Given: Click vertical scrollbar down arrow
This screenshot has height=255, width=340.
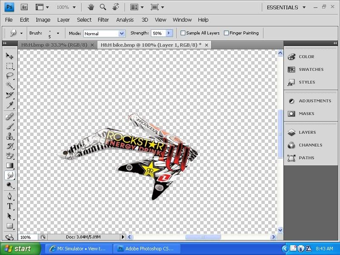Looking at the screenshot, I should pyautogui.click(x=280, y=230).
